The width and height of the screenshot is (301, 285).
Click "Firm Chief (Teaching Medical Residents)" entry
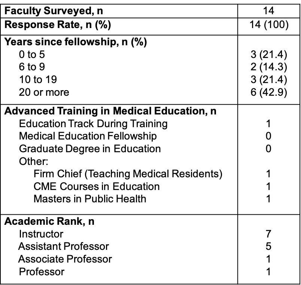[x=128, y=174]
